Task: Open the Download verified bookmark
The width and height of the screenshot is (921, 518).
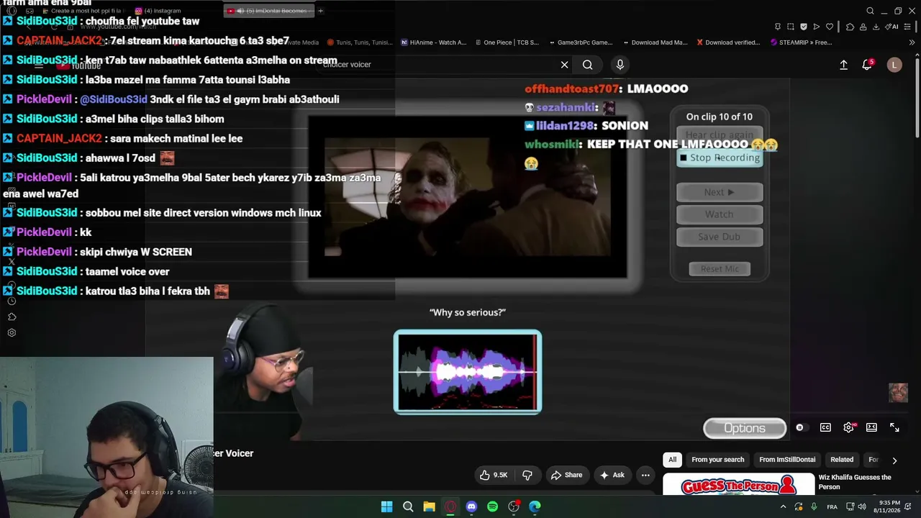Action: [728, 42]
